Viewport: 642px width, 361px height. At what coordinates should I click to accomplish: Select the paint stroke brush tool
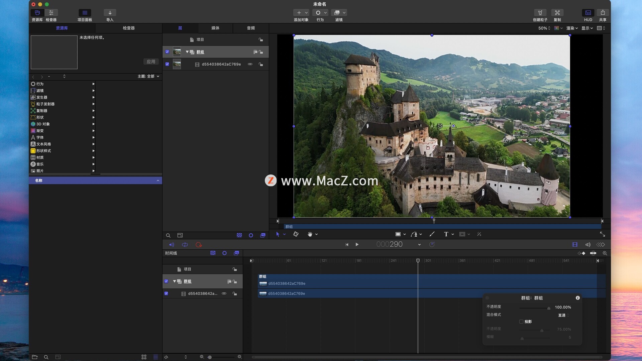pyautogui.click(x=432, y=234)
